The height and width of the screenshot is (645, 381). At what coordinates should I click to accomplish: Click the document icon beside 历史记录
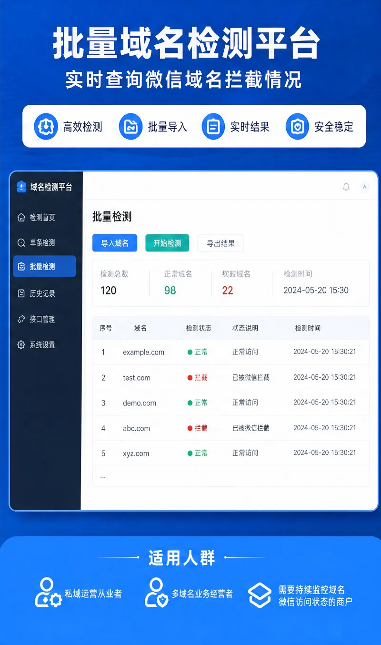click(21, 293)
